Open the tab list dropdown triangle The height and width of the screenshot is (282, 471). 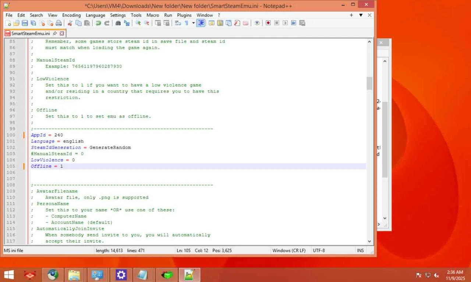click(361, 15)
